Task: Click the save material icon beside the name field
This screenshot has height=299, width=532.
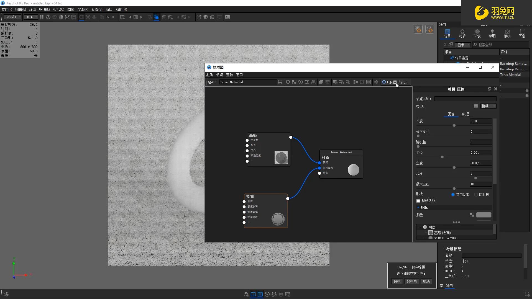Action: pos(280,82)
